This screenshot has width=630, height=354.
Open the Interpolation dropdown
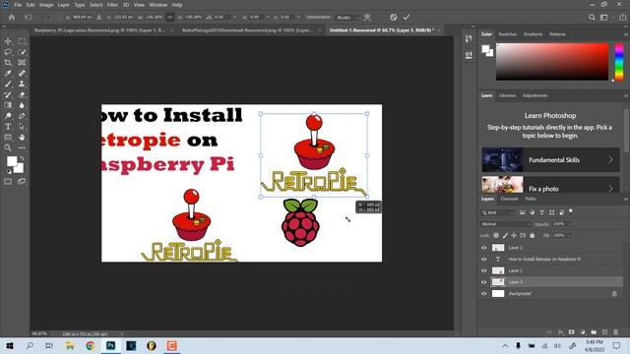click(347, 18)
